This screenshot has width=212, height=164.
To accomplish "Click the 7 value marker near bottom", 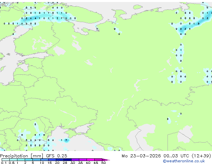I will (66, 140).
